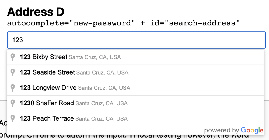Click the Google logo in the suggestions footer
Viewport: 269px width, 140px height.
(252, 131)
